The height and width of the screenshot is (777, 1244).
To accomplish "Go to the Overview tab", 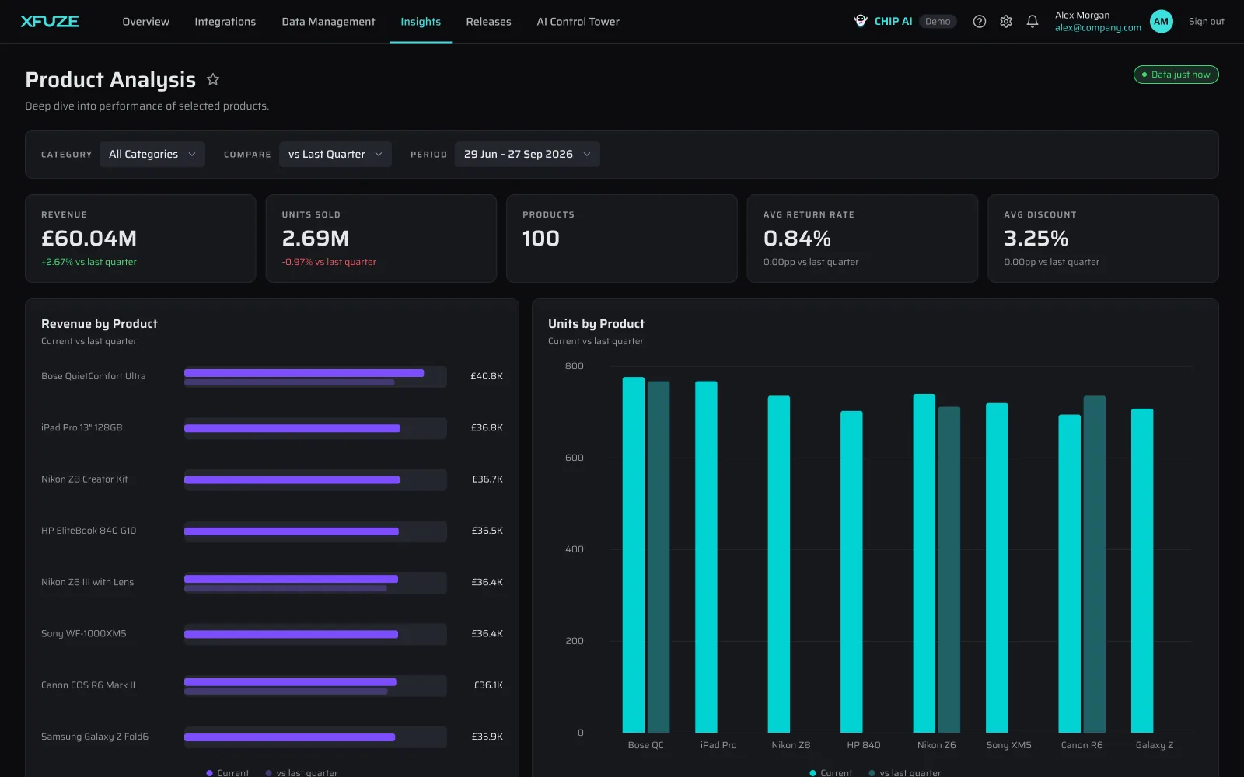I will 145,22.
